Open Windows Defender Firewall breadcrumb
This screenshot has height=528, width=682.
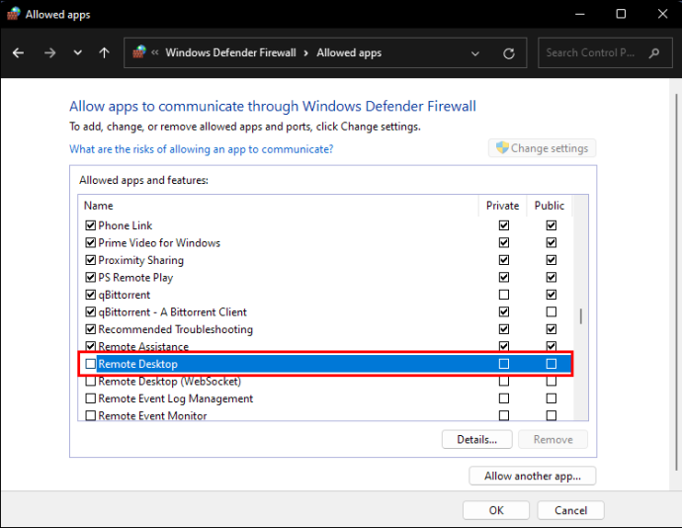230,52
